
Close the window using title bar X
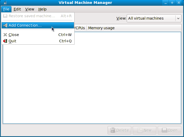[x=179, y=3]
